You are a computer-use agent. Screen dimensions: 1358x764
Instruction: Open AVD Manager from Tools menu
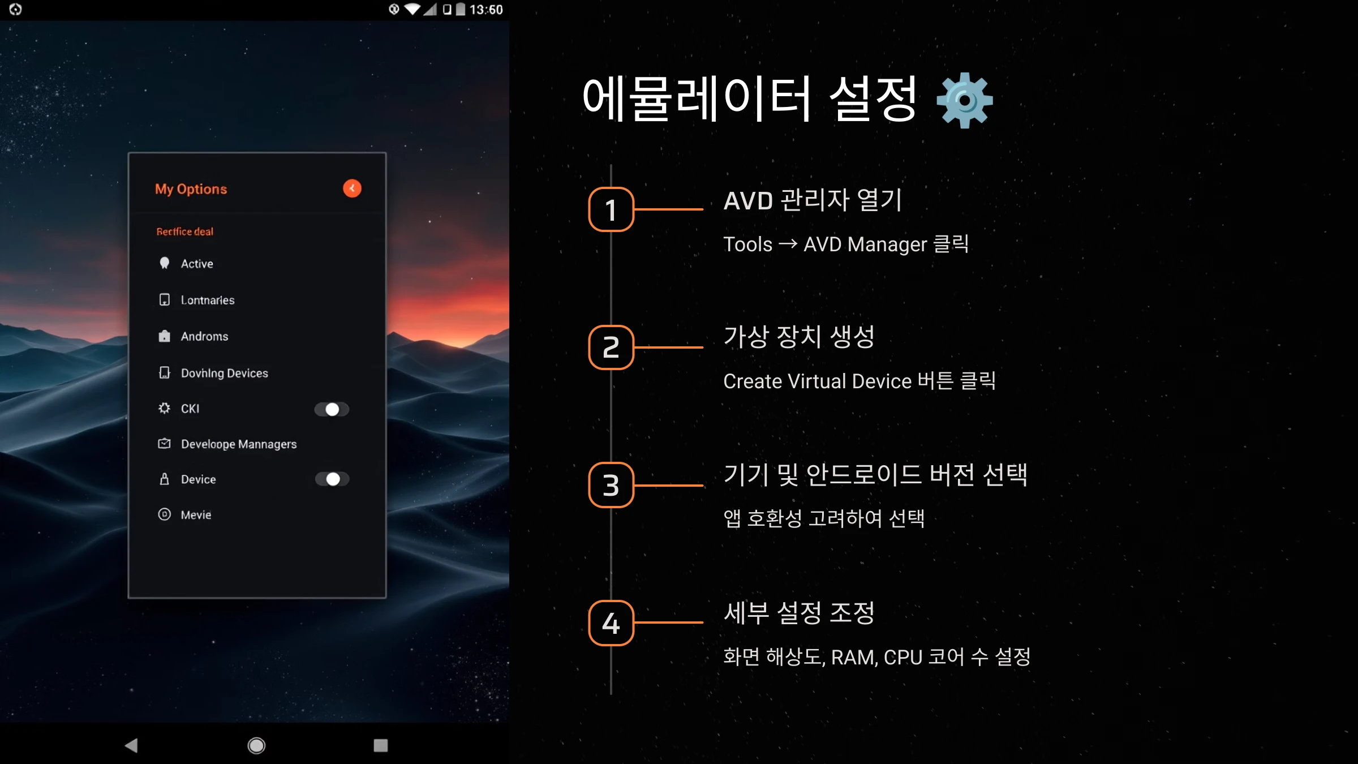238,443
